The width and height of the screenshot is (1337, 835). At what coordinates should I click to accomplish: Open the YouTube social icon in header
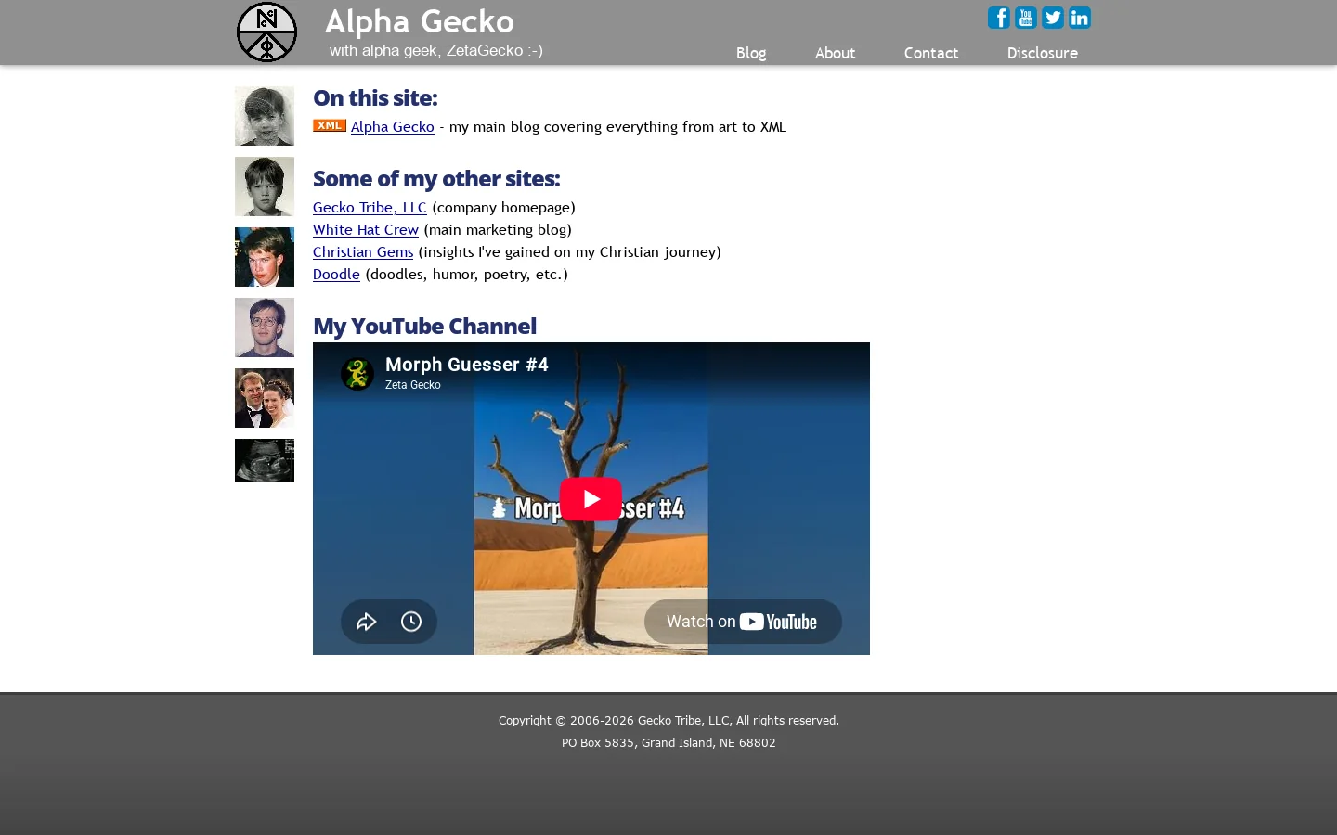(1025, 18)
